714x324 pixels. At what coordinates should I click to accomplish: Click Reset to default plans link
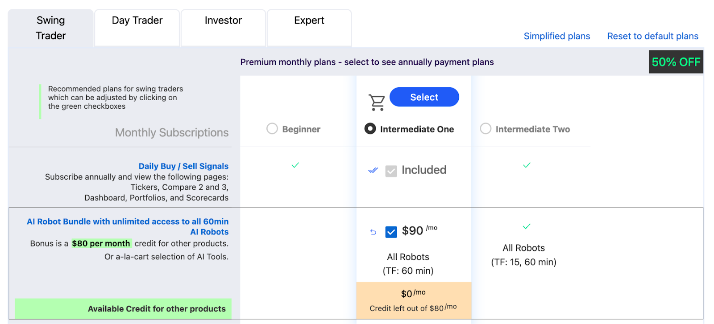point(652,36)
